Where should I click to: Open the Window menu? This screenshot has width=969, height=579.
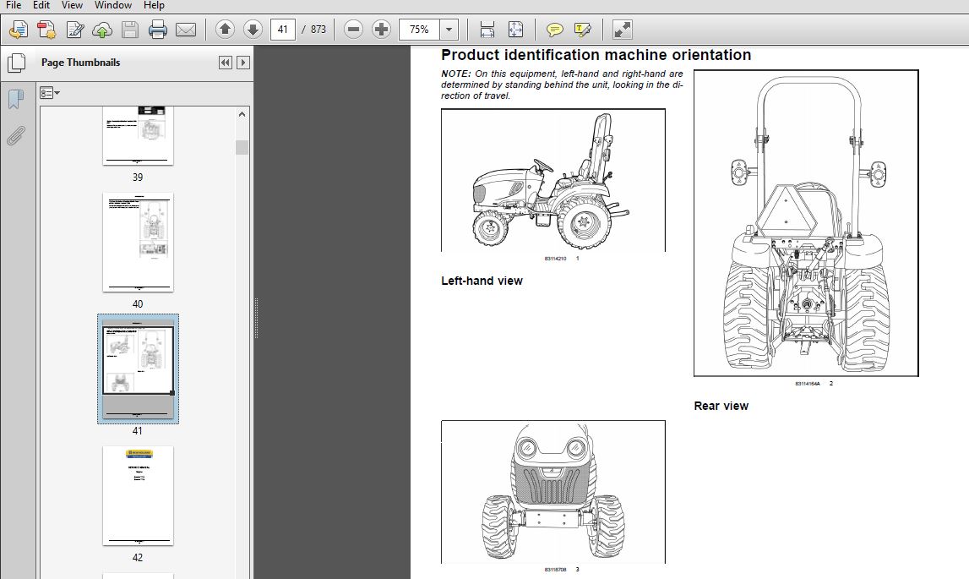[113, 5]
